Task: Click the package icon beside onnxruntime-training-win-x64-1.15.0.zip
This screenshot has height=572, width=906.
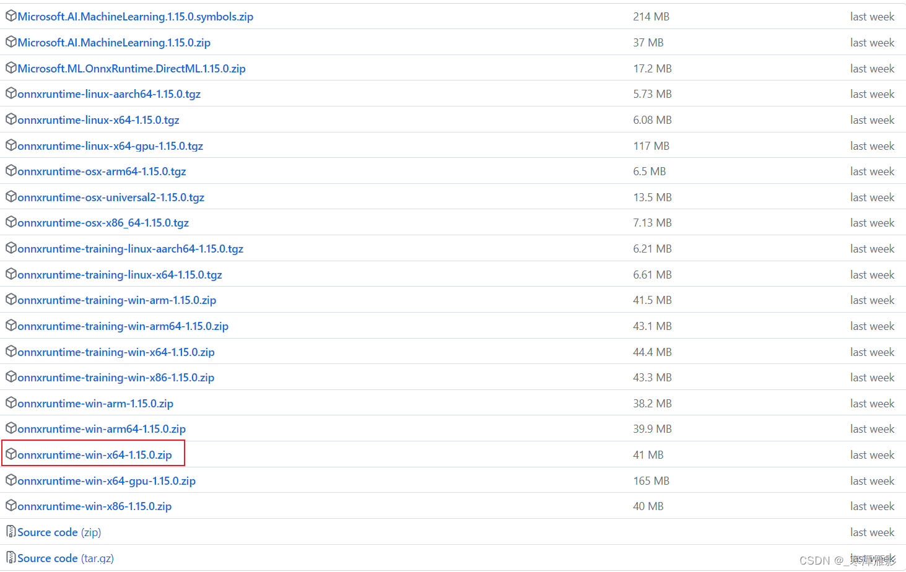Action: [11, 351]
